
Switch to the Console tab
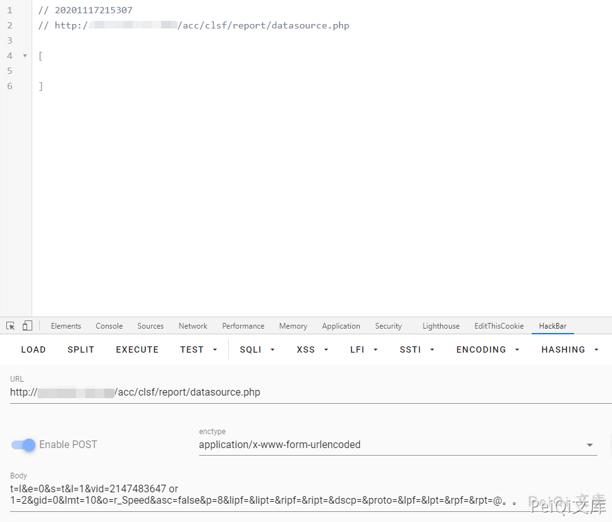tap(109, 326)
